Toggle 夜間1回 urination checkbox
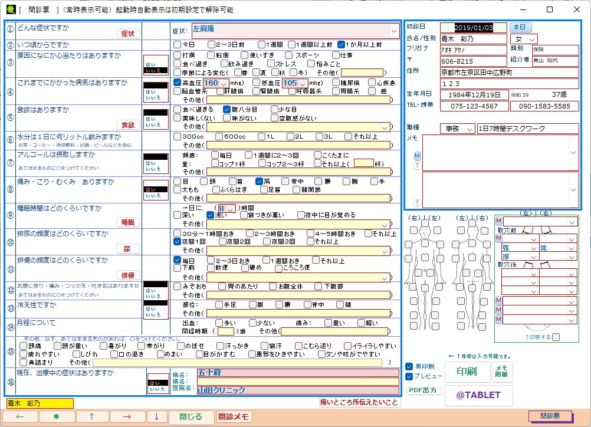 [x=177, y=241]
